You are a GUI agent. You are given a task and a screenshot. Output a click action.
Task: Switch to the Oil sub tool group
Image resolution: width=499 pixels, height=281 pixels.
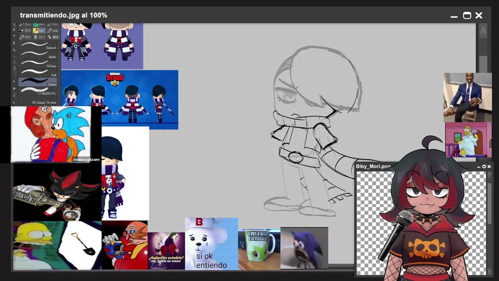tap(40, 37)
